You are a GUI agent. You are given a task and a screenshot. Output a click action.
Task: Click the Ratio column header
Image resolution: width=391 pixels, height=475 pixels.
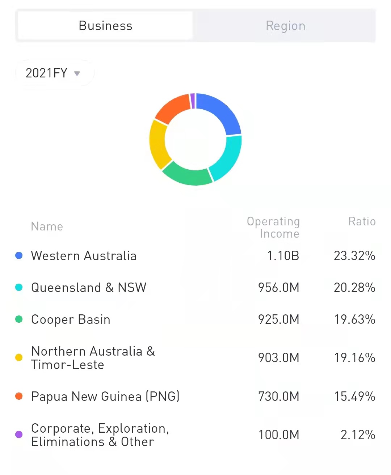pyautogui.click(x=362, y=221)
